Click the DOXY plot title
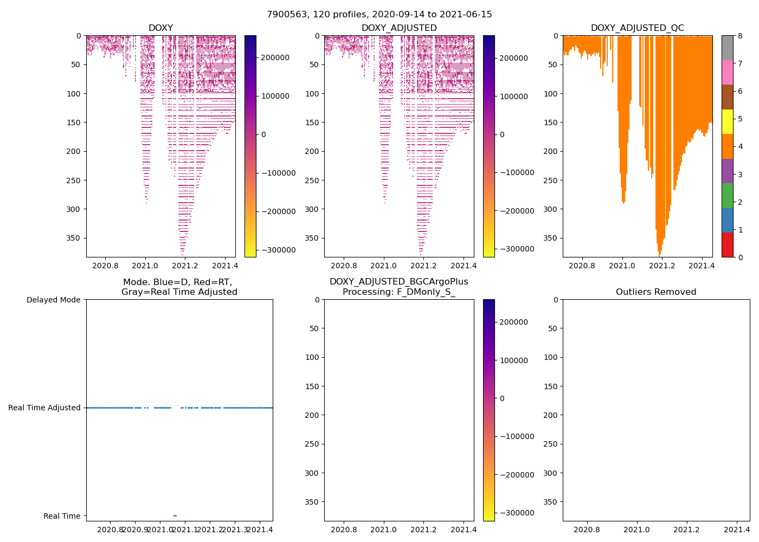Viewport: 759px width, 542px height. tap(160, 28)
